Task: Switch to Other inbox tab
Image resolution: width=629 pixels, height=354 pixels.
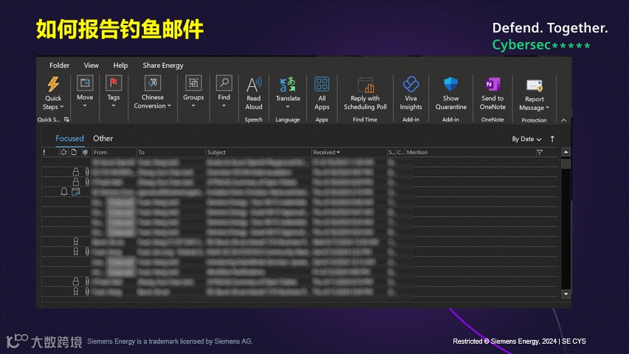Action: 103,139
